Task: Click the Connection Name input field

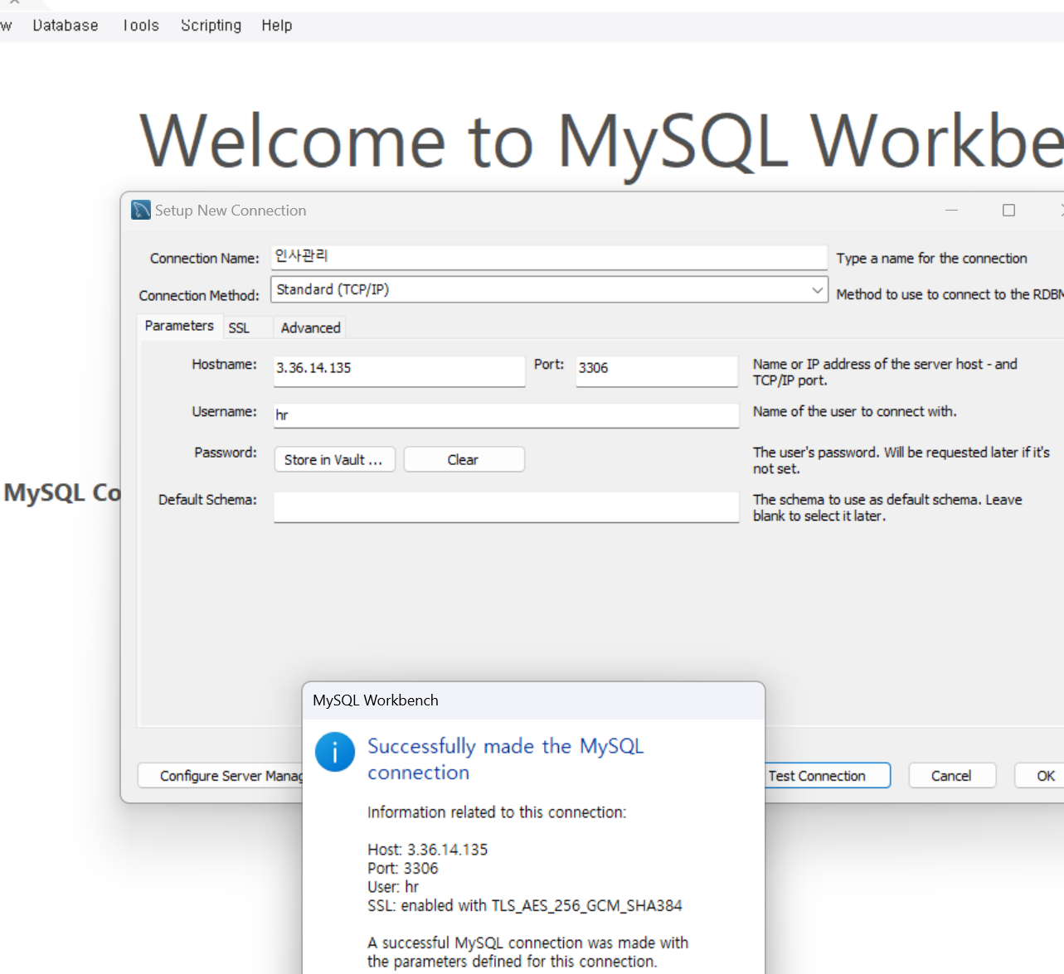Action: coord(549,257)
